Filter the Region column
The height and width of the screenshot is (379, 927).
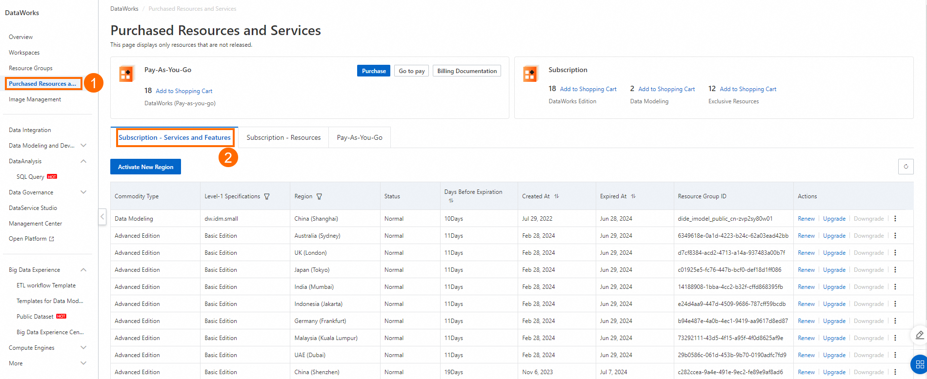click(319, 196)
